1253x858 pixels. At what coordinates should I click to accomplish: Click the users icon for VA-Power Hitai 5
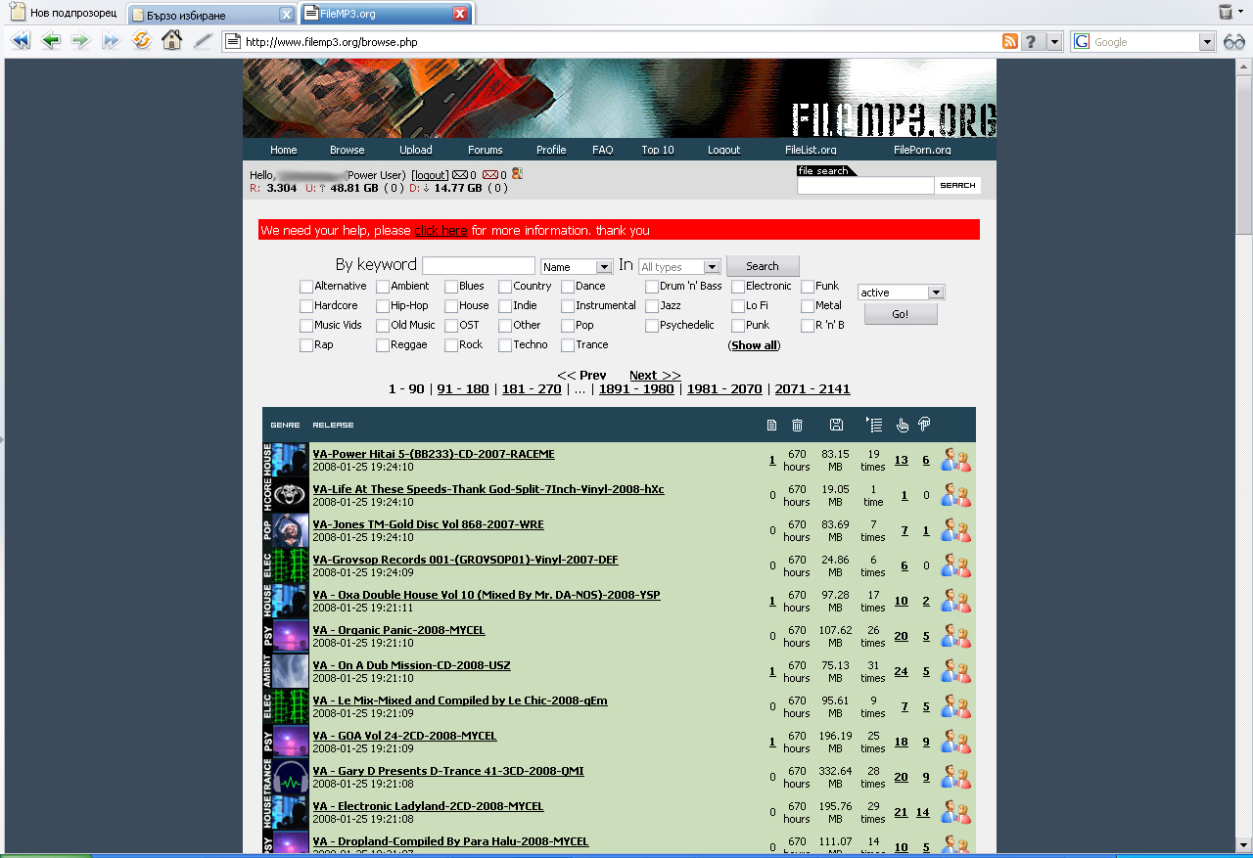coord(955,460)
